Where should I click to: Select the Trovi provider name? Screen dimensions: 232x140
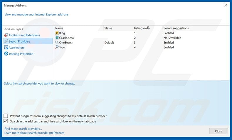(62, 47)
